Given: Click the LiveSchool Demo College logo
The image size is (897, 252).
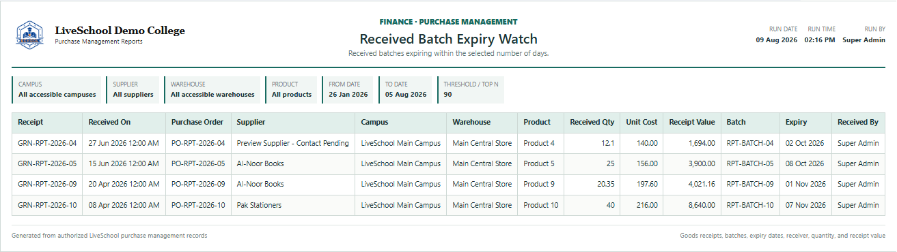Looking at the screenshot, I should pyautogui.click(x=29, y=35).
